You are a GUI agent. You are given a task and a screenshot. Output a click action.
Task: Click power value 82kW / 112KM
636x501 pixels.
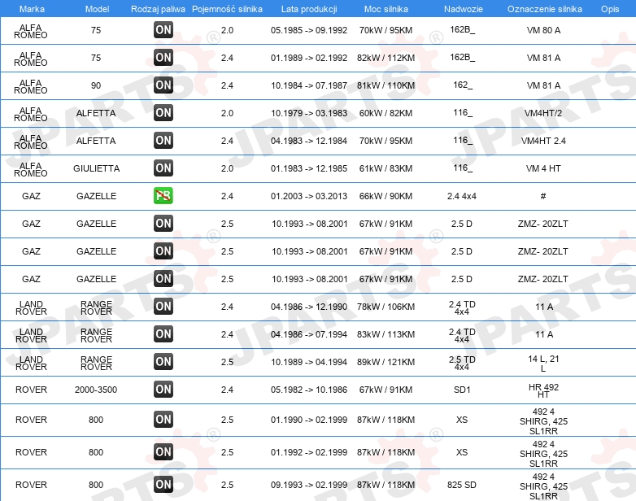point(386,58)
